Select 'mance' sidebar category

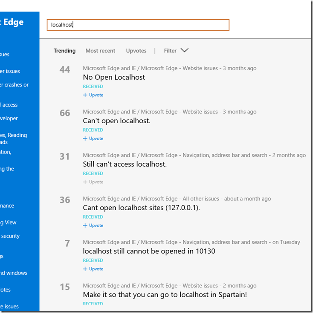click(x=7, y=206)
